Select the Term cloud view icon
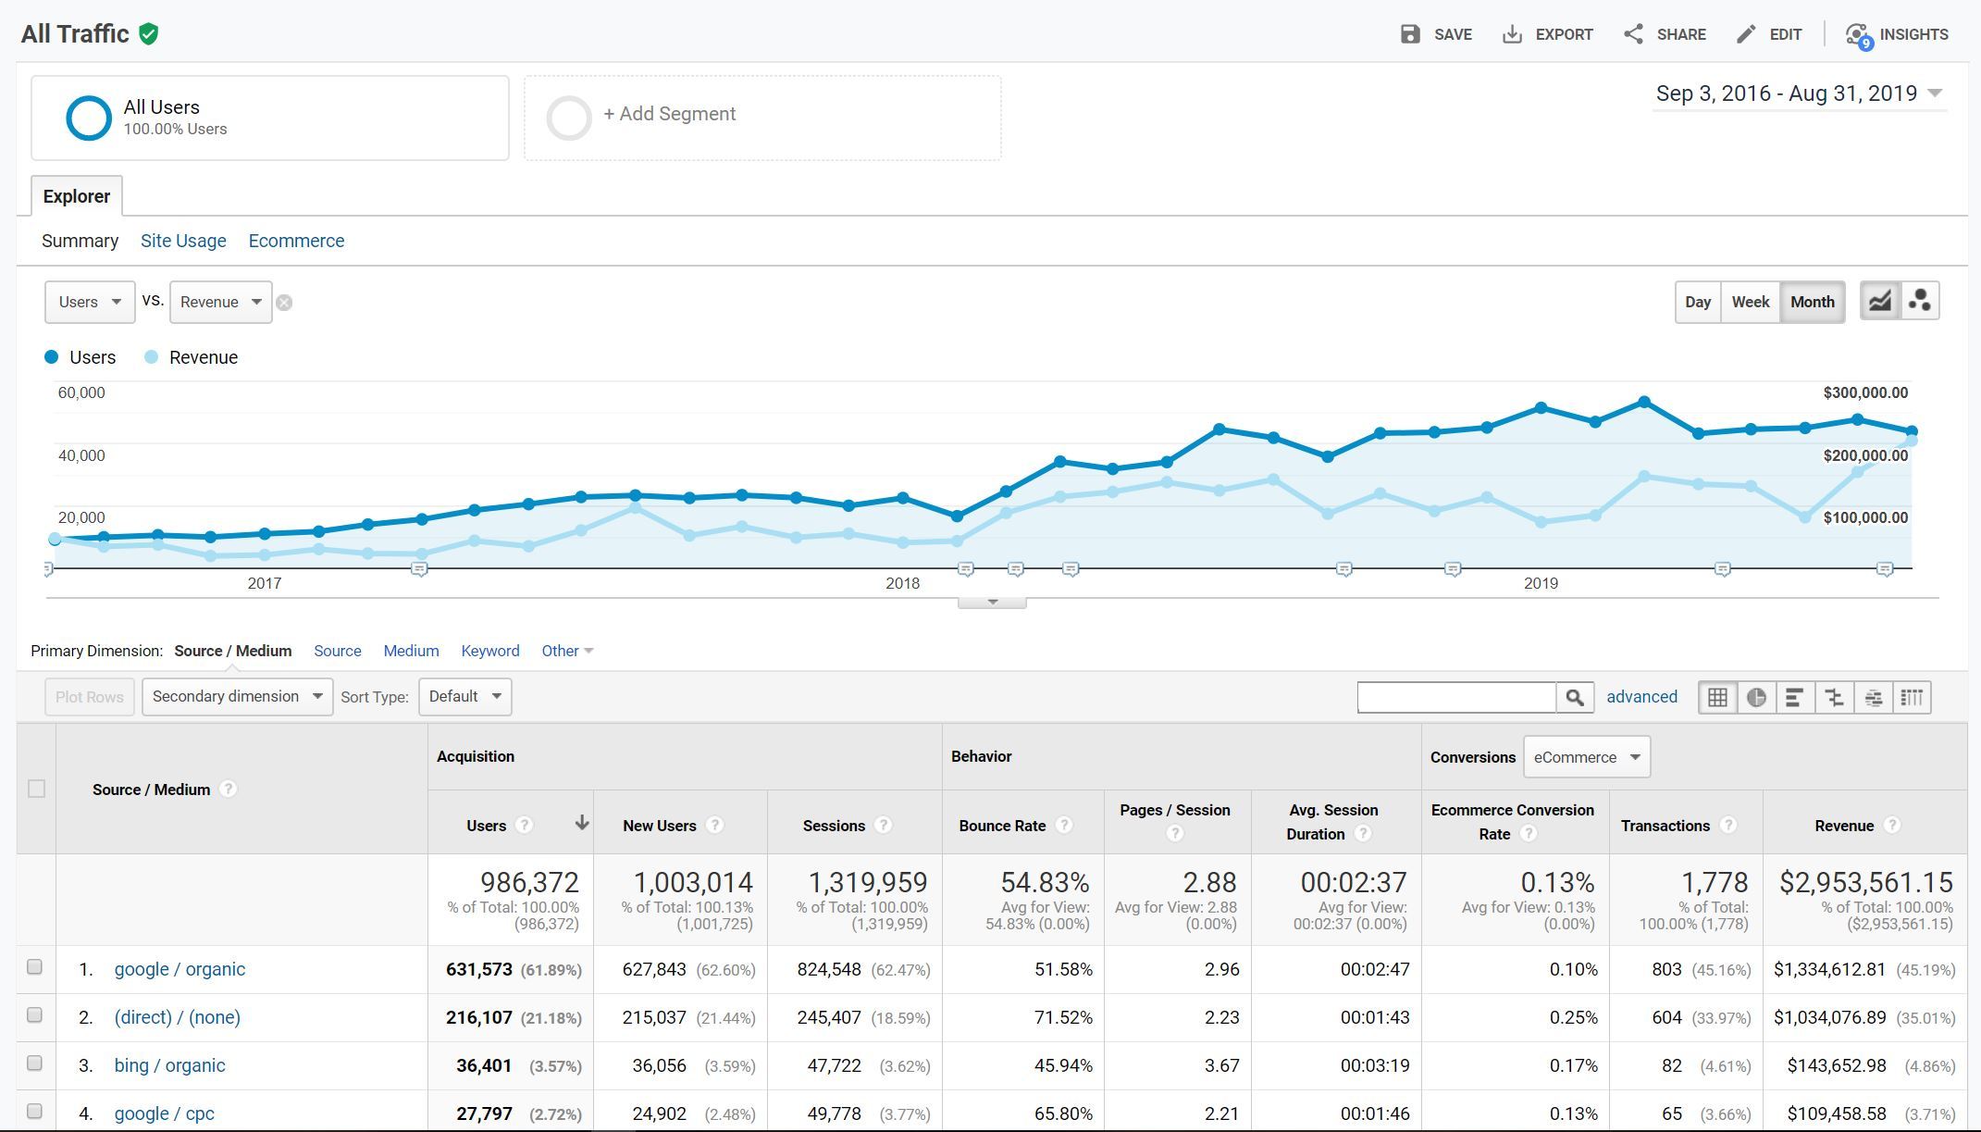 [x=1873, y=697]
